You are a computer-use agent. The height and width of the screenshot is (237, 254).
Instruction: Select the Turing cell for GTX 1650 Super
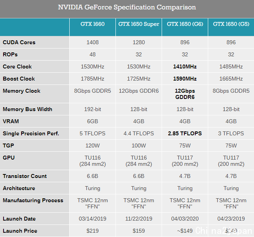(x=139, y=188)
